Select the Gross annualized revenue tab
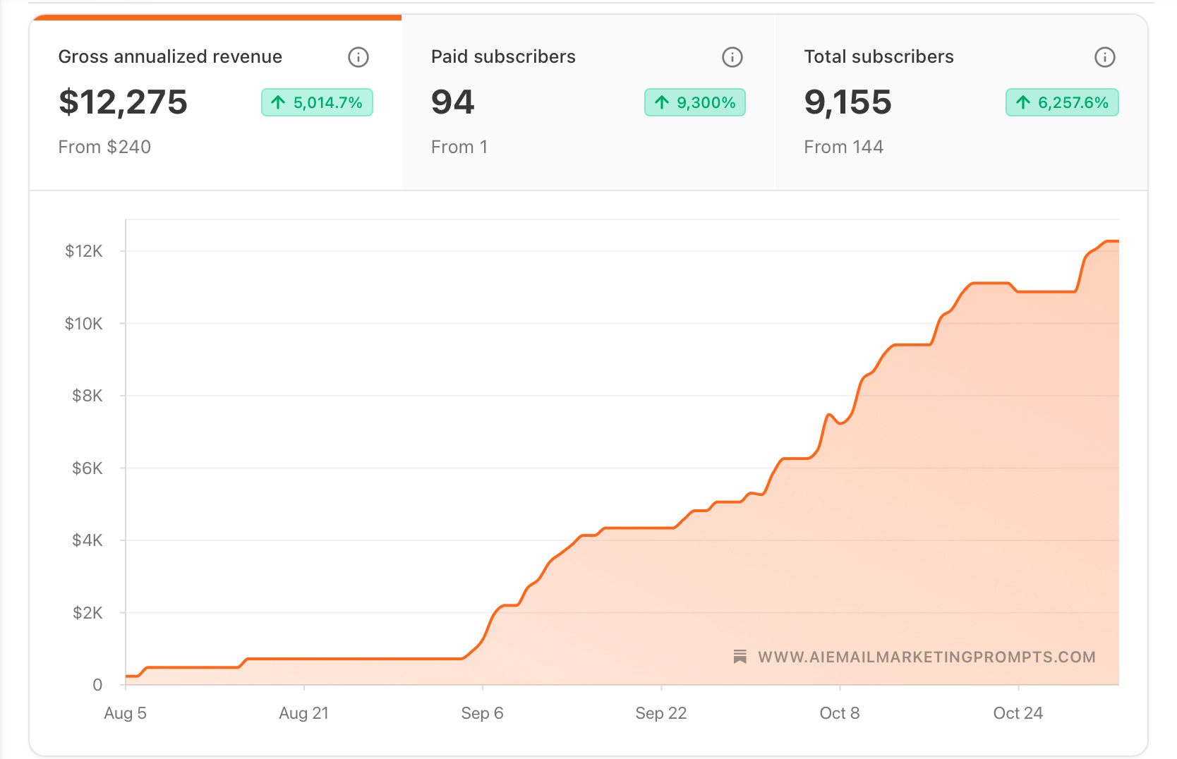The image size is (1177, 759). coord(216,103)
